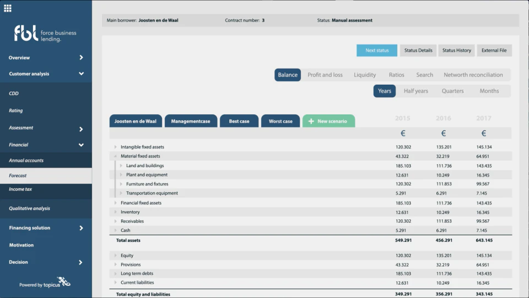Image resolution: width=529 pixels, height=298 pixels.
Task: Open the Motivation section
Action: pos(21,245)
